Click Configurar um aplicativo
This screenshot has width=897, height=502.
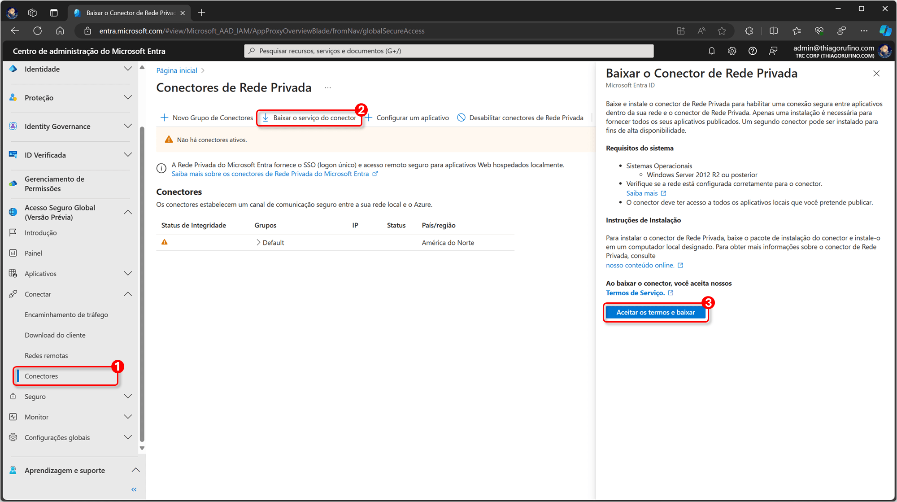click(407, 118)
